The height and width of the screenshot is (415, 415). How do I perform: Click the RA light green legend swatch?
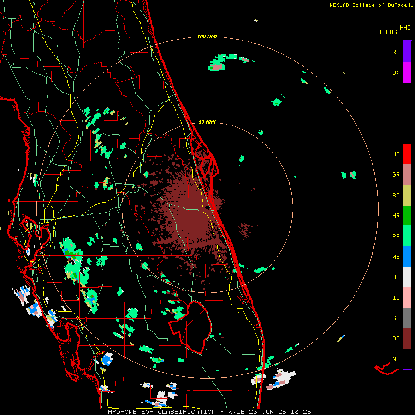pyautogui.click(x=407, y=236)
